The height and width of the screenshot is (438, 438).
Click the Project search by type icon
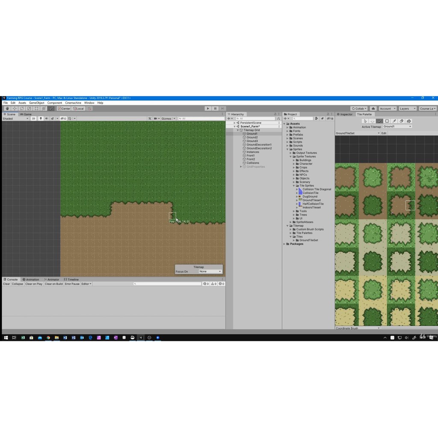(x=317, y=118)
